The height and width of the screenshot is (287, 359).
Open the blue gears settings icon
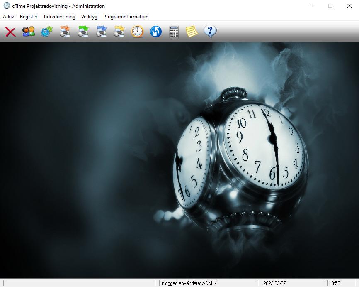pos(46,32)
